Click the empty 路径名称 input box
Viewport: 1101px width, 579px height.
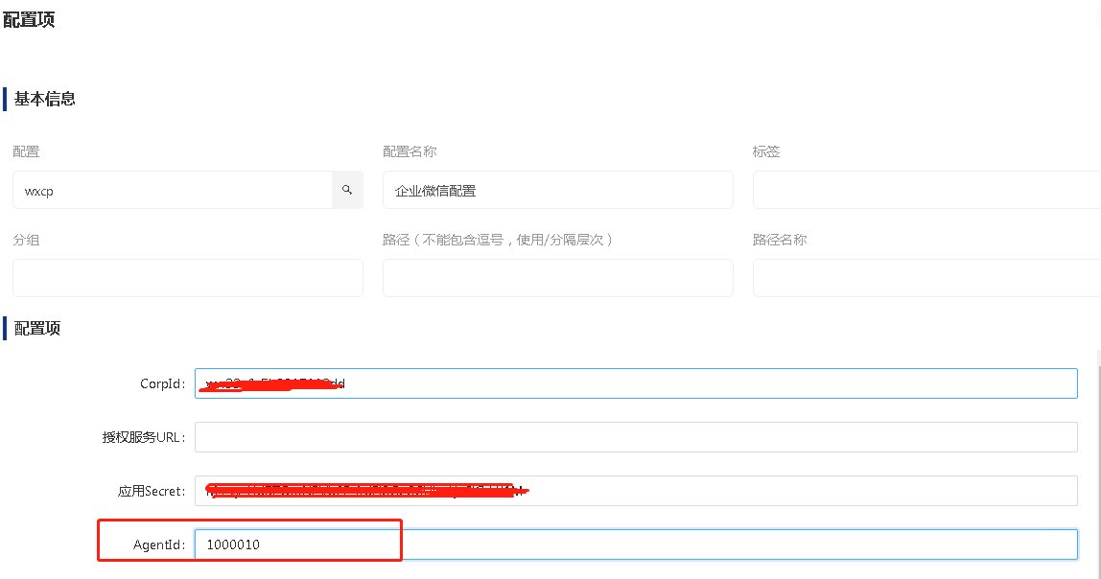(925, 278)
